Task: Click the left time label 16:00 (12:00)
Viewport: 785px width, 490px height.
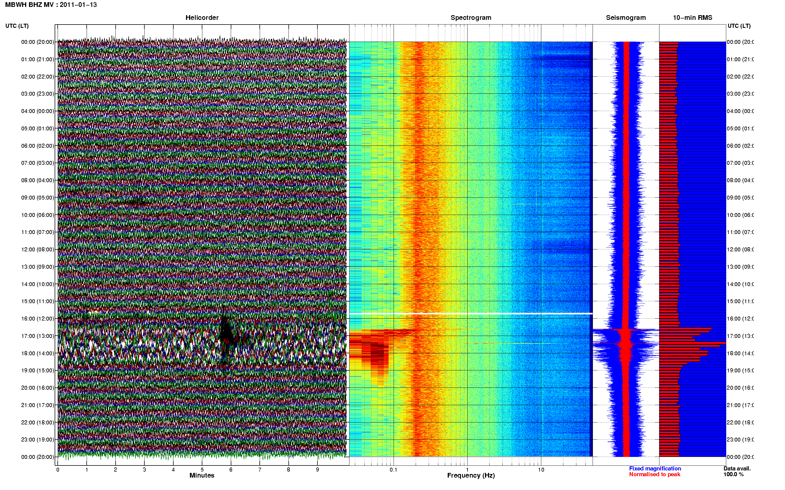Action: tap(38, 319)
